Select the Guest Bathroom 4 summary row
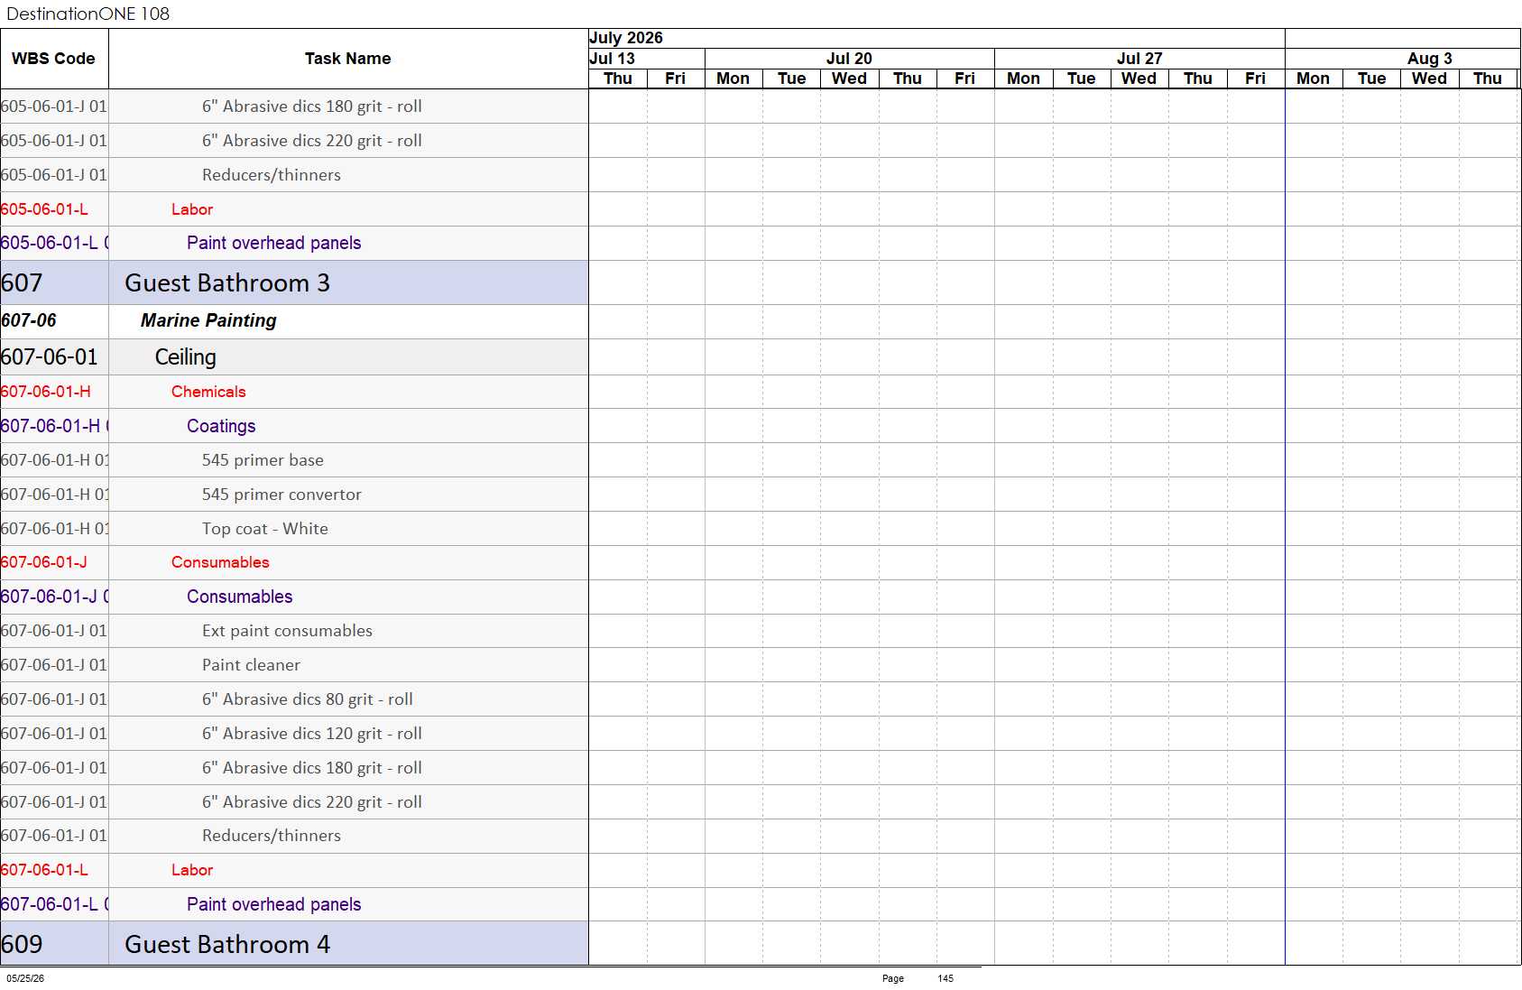Image resolution: width=1522 pixels, height=990 pixels. [294, 944]
